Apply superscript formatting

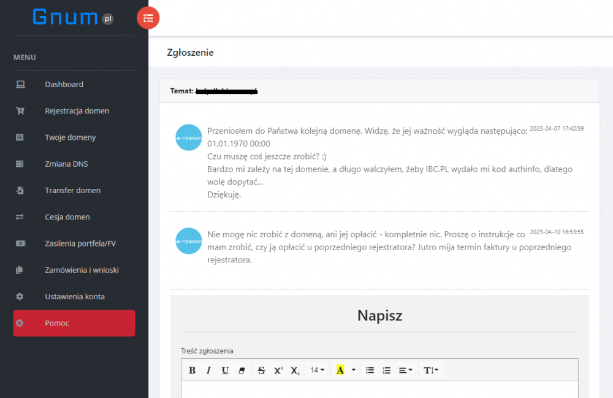click(x=278, y=370)
